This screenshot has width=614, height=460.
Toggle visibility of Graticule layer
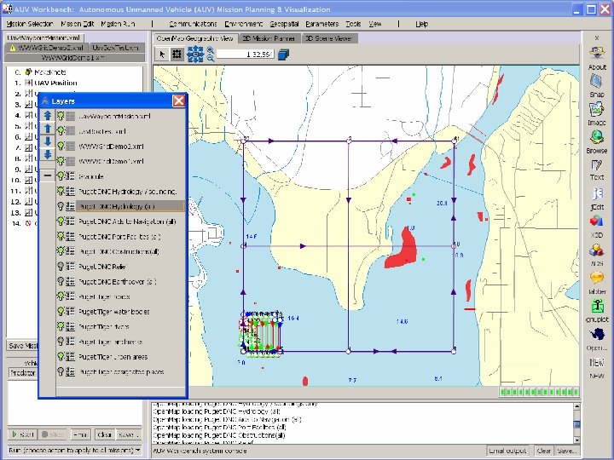(x=62, y=175)
